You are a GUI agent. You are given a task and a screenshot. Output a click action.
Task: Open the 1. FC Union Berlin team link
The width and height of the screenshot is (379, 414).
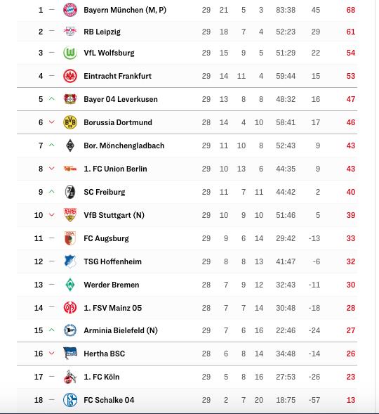click(115, 169)
